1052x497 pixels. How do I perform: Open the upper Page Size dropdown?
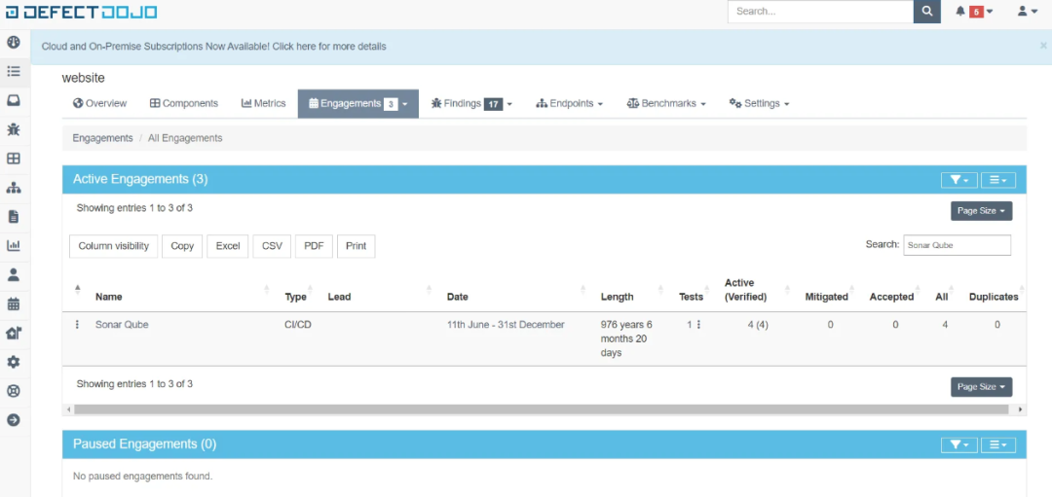tap(982, 211)
